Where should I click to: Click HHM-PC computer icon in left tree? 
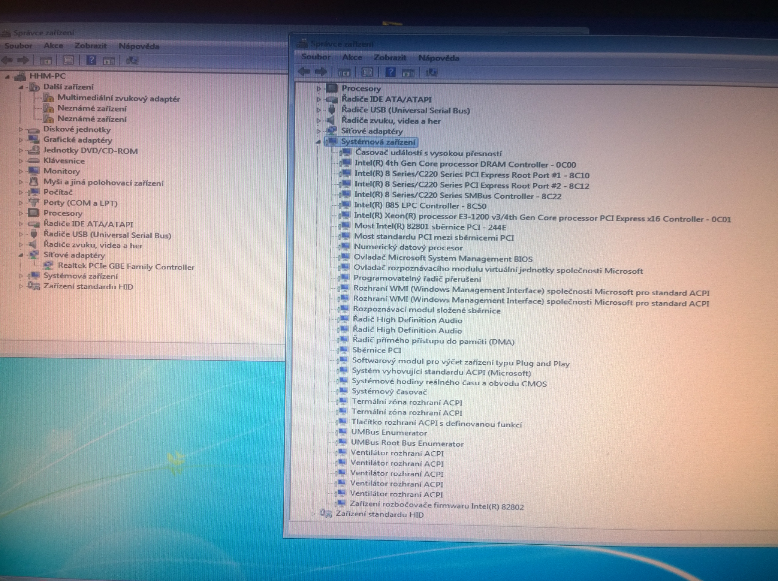(x=20, y=76)
